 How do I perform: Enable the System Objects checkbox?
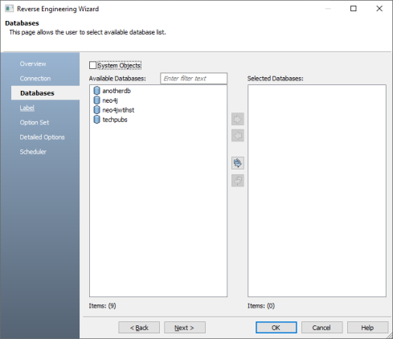tap(92, 65)
